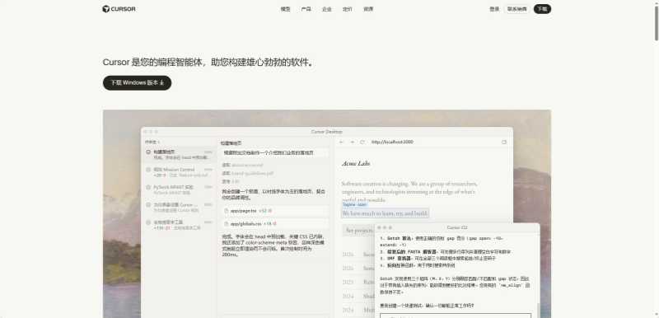Click the Cursor CLI window scrollbar
This screenshot has width=659, height=318.
(x=538, y=310)
